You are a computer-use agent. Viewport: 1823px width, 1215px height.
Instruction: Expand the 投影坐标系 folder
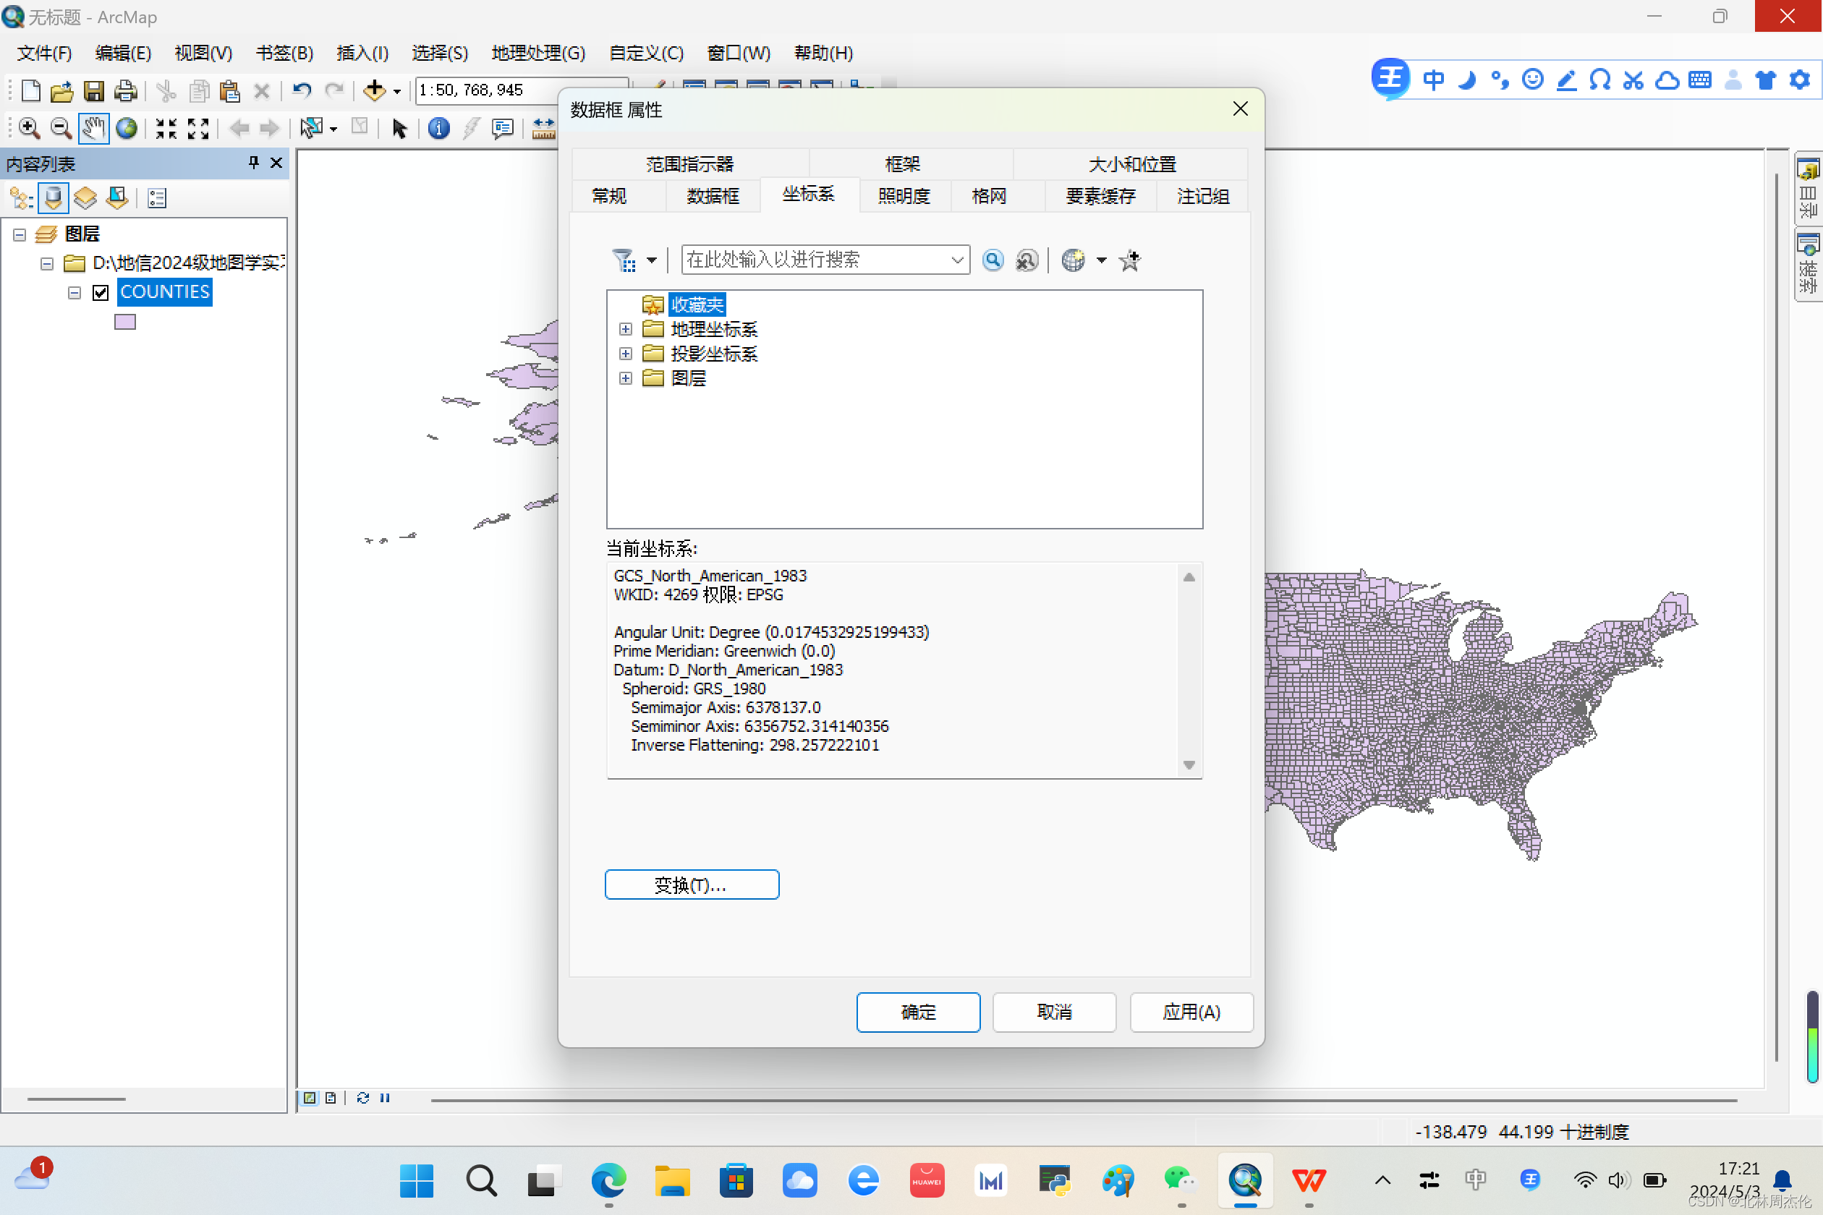click(x=626, y=354)
